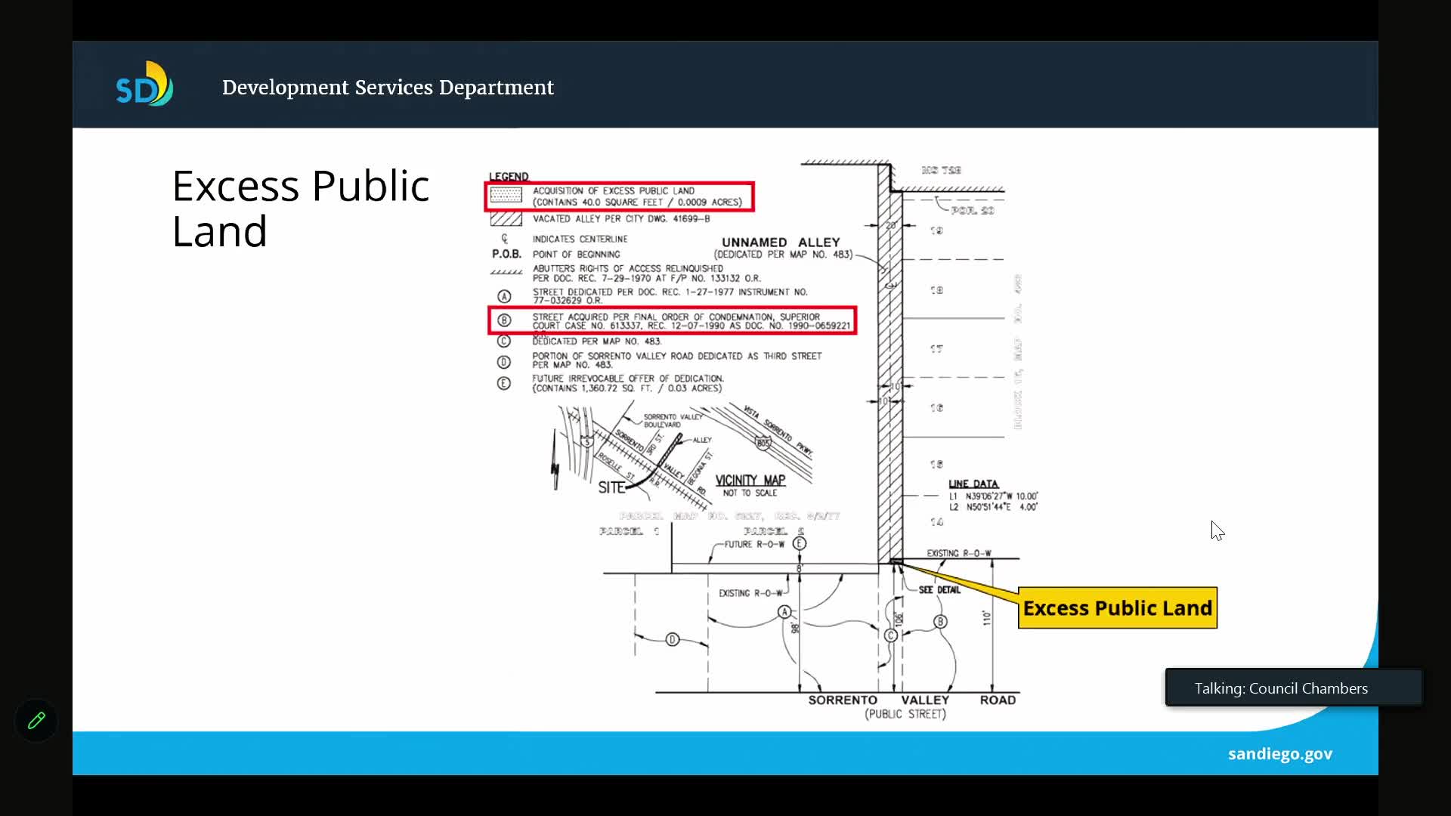This screenshot has height=816, width=1451.
Task: Click the Development Services Department header
Action: tap(388, 88)
